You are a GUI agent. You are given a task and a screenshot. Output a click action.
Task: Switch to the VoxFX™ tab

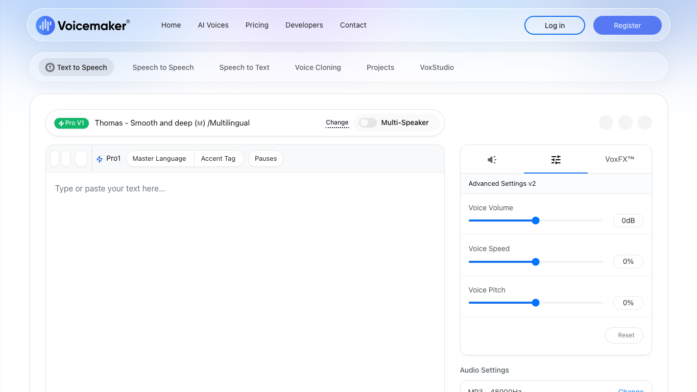click(x=619, y=159)
